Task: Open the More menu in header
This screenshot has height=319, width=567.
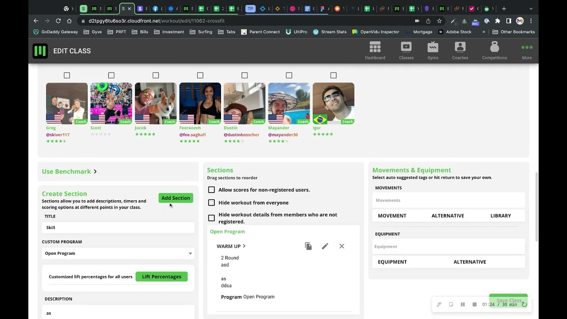Action: [x=527, y=51]
